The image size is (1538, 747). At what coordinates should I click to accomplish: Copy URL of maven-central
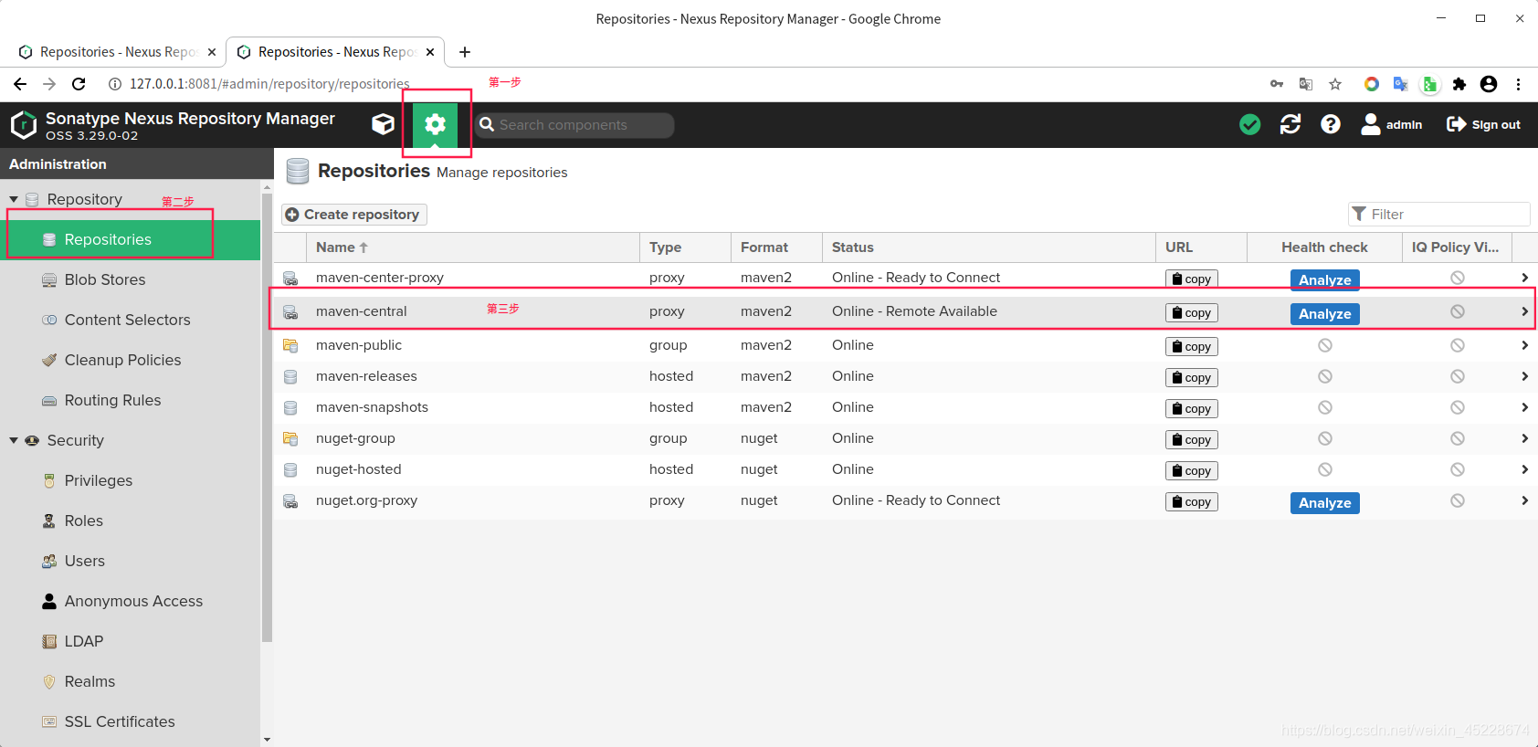coord(1191,312)
